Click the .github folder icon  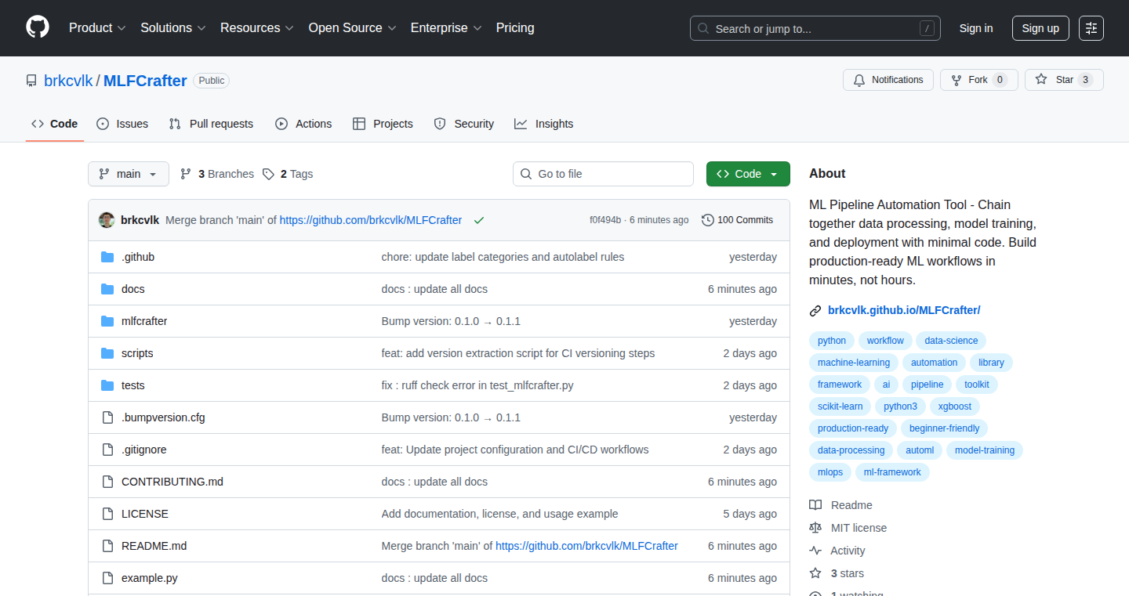point(107,257)
